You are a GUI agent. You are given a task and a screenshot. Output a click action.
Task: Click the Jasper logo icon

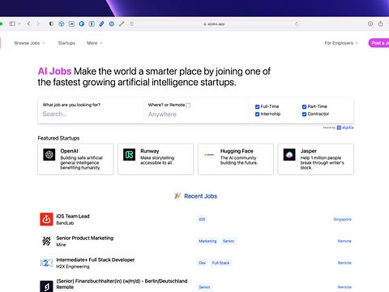click(289, 155)
